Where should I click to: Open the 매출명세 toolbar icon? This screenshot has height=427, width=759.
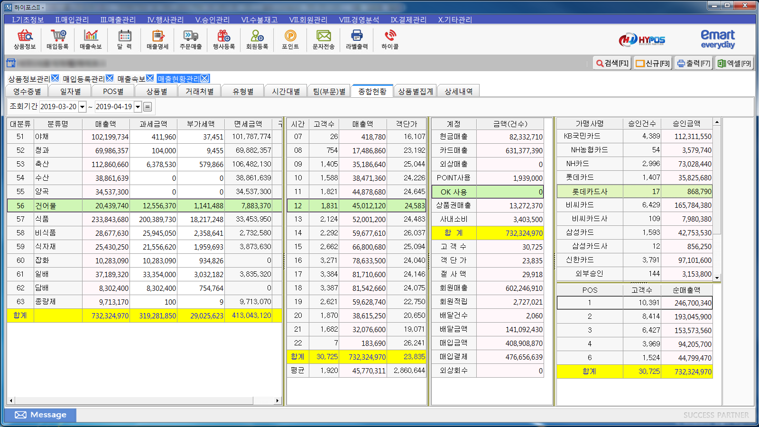pyautogui.click(x=157, y=39)
